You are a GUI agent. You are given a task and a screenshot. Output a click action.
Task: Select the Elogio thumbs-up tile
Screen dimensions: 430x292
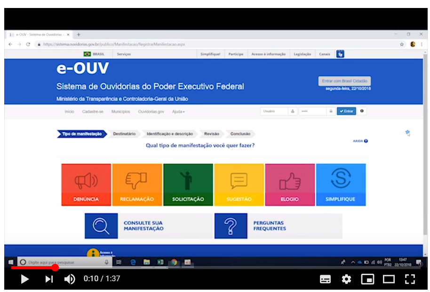(290, 184)
